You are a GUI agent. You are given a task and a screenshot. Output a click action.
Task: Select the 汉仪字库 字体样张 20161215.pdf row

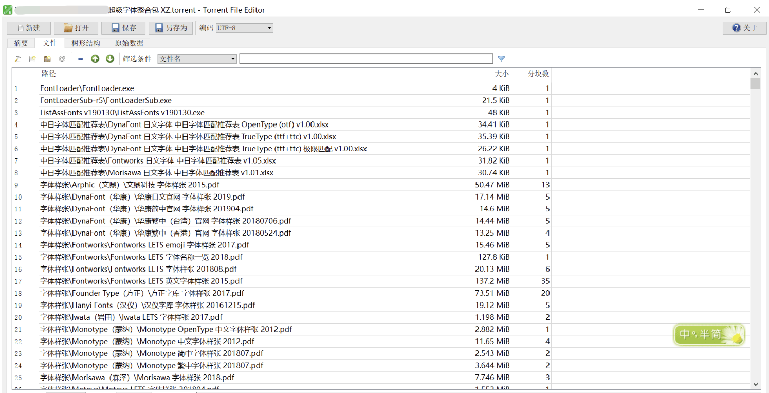point(381,305)
